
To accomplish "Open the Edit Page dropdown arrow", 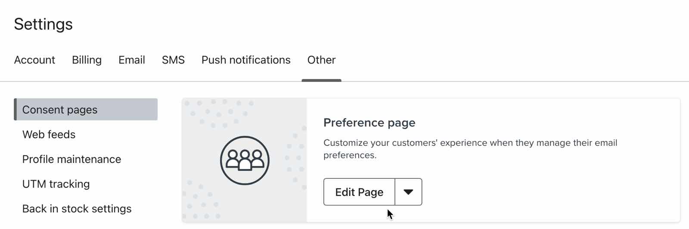I will point(408,192).
